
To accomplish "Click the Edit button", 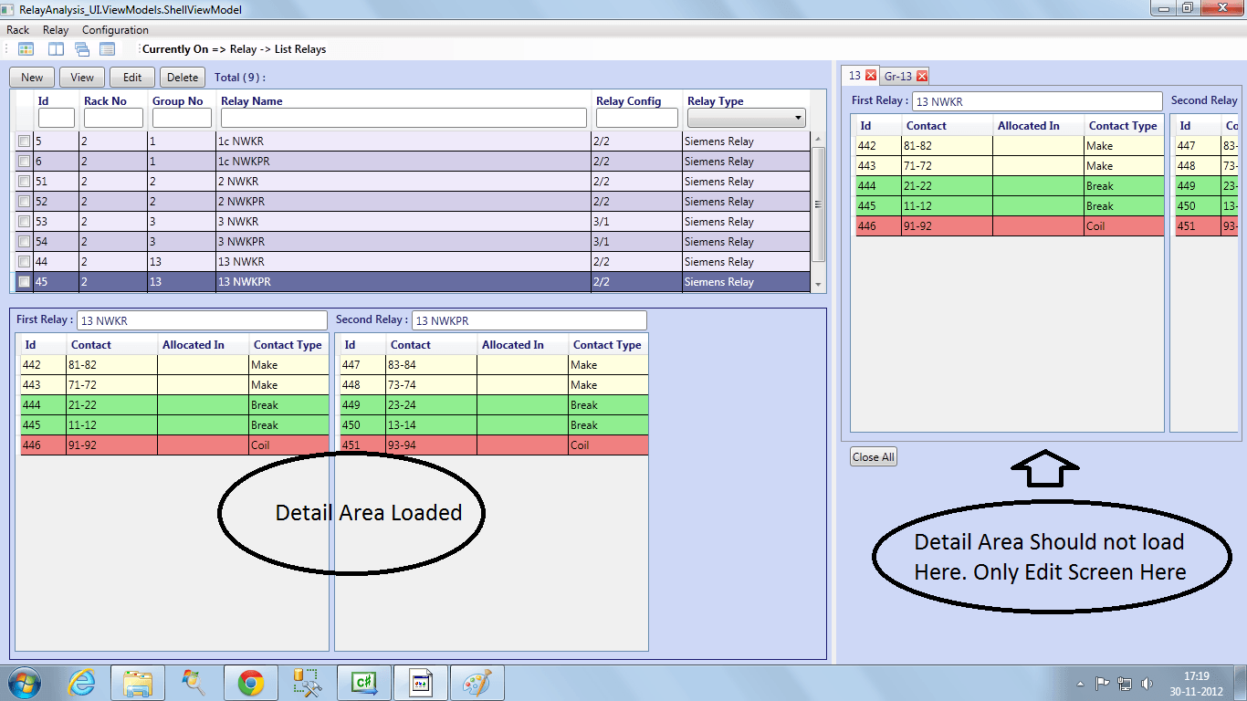I will click(x=132, y=78).
